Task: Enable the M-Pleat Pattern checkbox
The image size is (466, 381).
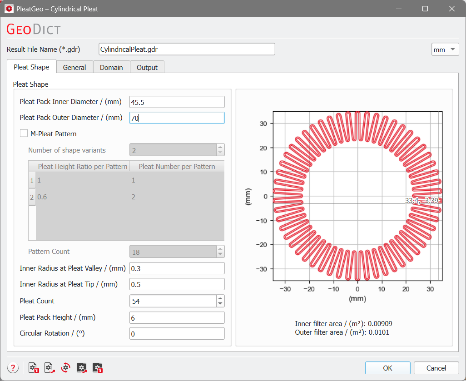Action: click(x=24, y=134)
